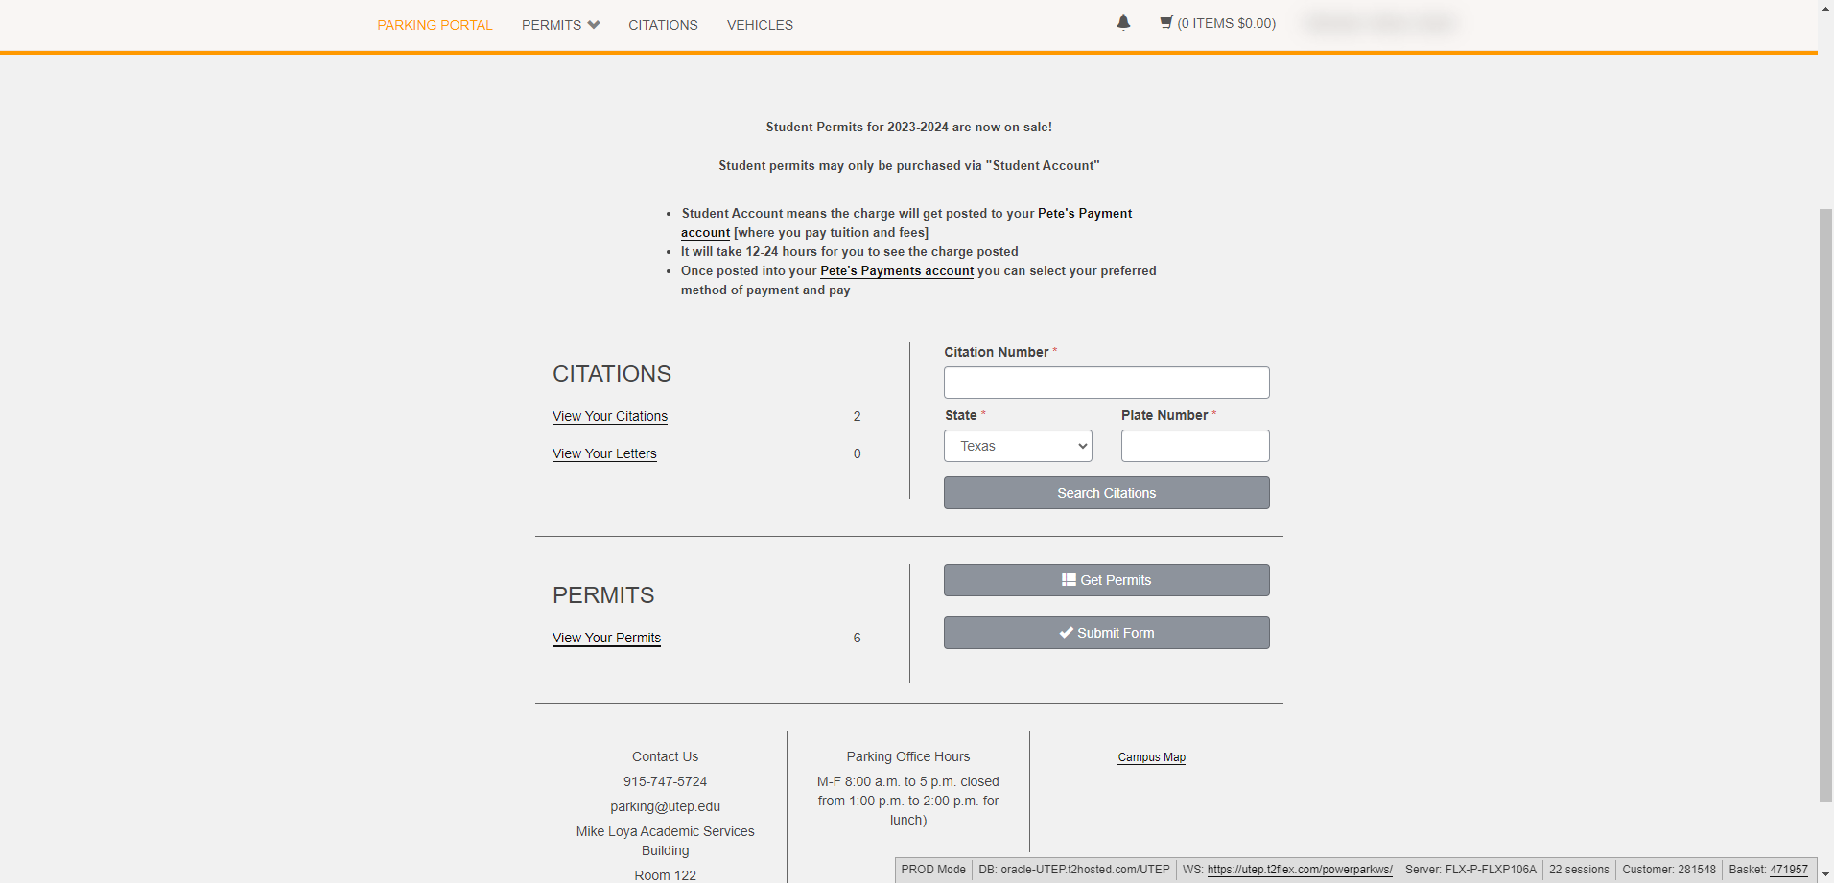The image size is (1834, 883).
Task: Click the citations count 2
Action: (x=857, y=416)
